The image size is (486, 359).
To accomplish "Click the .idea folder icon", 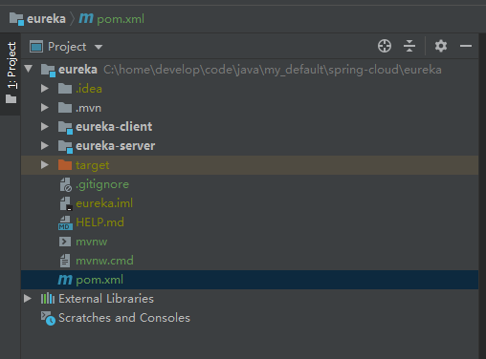I will [x=65, y=89].
